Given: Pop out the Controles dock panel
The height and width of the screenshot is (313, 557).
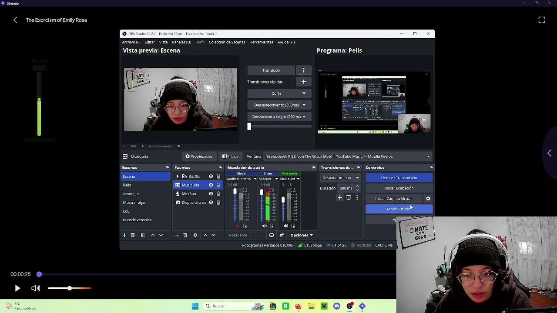Looking at the screenshot, I should (x=431, y=168).
